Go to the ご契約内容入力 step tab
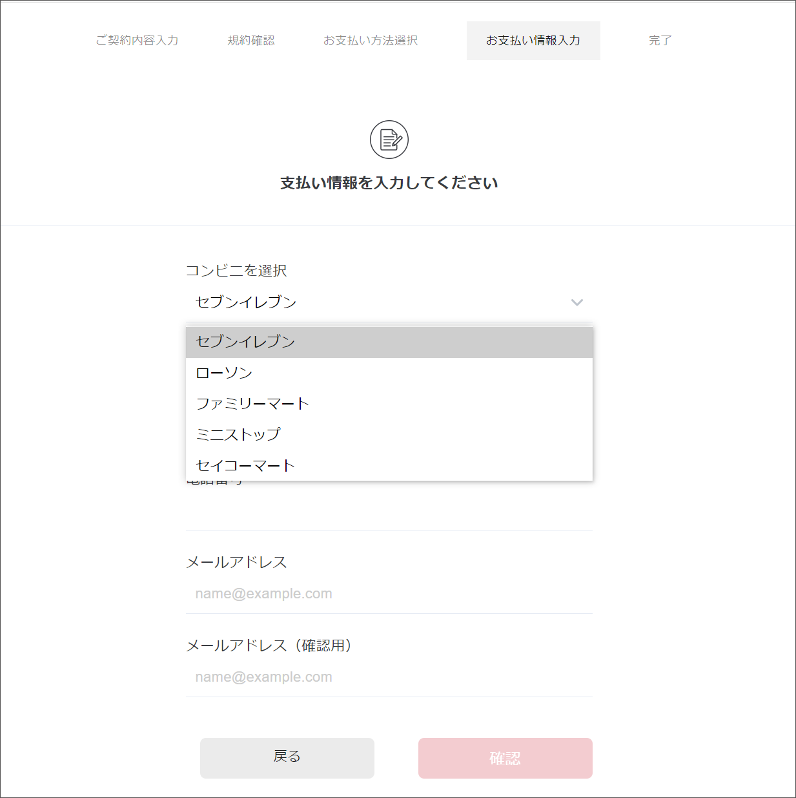Screen dimensions: 796x798 [x=137, y=41]
